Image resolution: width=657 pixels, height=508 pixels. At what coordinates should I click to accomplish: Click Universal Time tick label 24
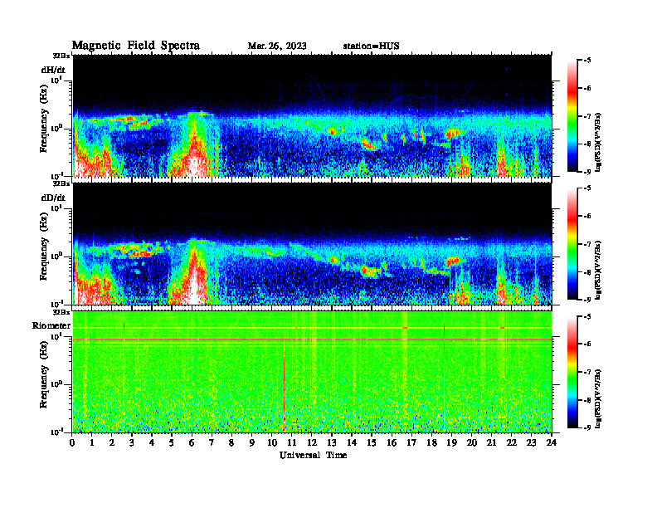click(x=552, y=443)
